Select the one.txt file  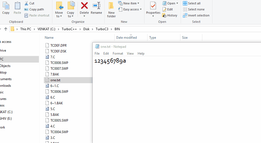coord(55,80)
